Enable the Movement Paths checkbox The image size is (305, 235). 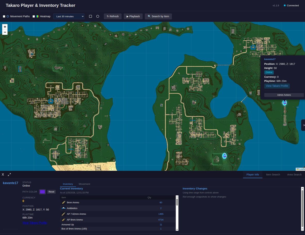point(4,16)
